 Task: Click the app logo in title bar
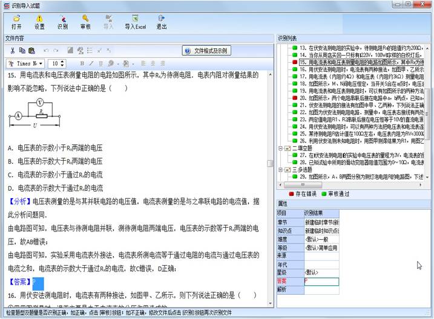coord(7,5)
